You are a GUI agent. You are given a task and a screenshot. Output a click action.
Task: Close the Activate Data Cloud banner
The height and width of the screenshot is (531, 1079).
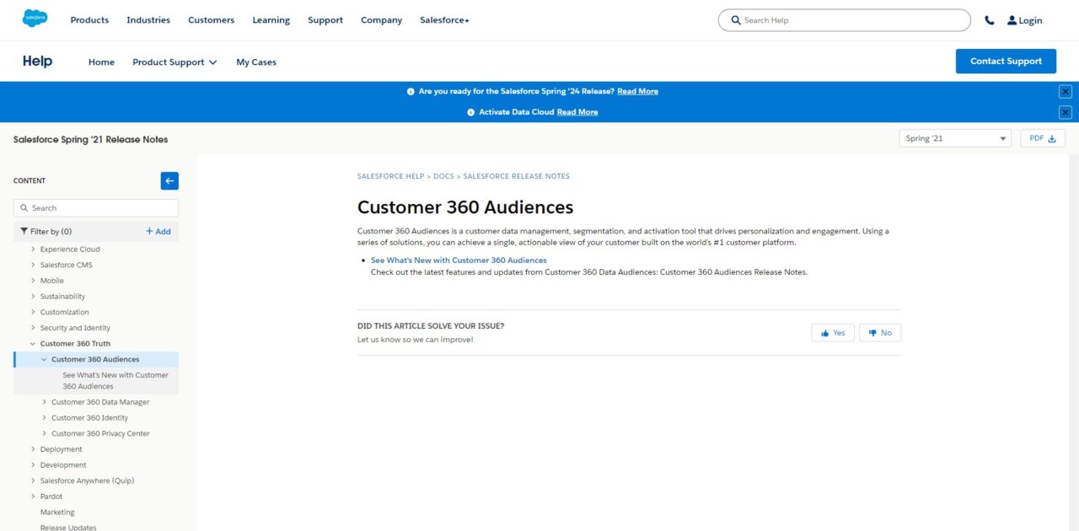[x=1066, y=112]
